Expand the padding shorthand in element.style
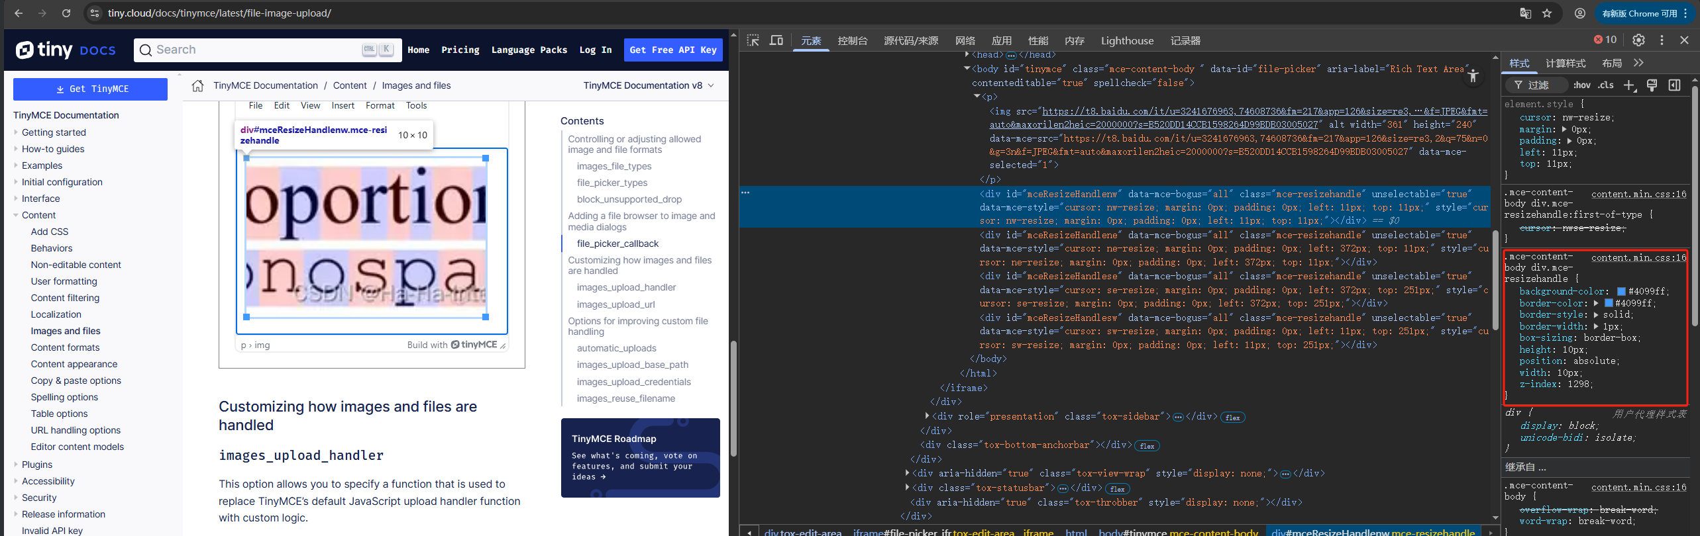Image resolution: width=1700 pixels, height=536 pixels. point(1569,140)
